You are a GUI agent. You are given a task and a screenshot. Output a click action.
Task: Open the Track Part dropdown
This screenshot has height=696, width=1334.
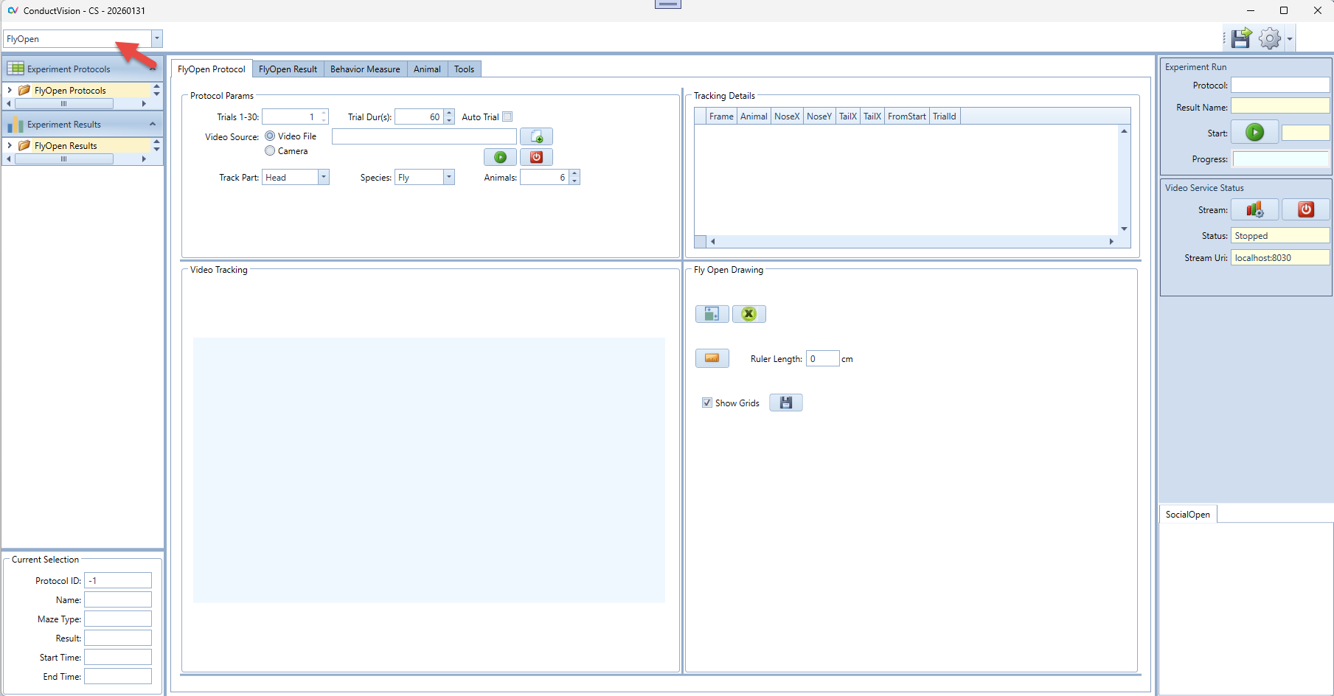click(323, 178)
